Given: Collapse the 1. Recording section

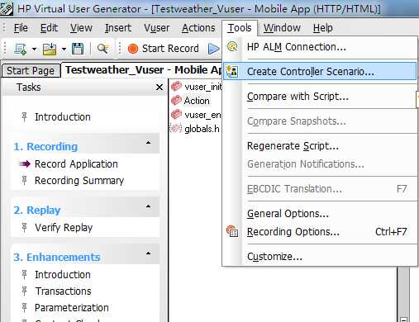Looking at the screenshot, I should (148, 143).
